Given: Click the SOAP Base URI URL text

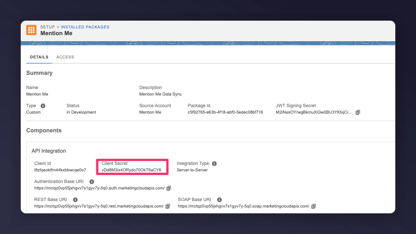Looking at the screenshot, I should pos(244,206).
